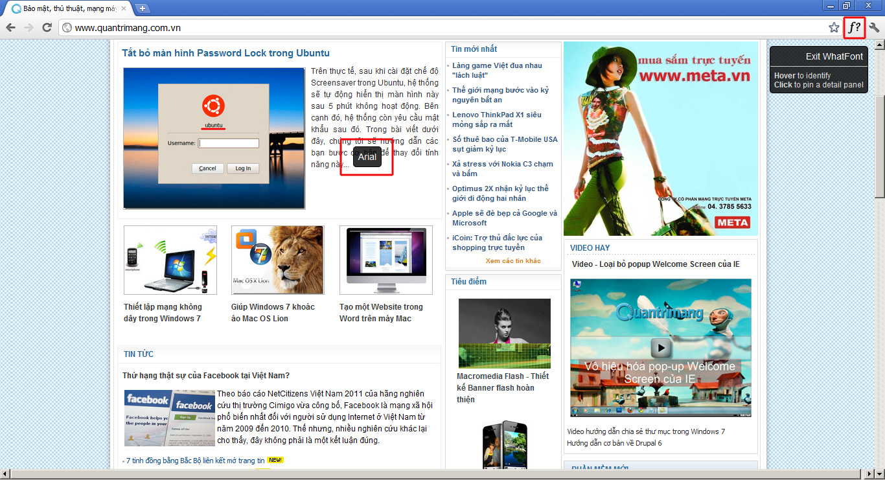Open link Apple sẽ đè bẹp cả Google và Microsoft
The width and height of the screenshot is (885, 480).
point(505,218)
